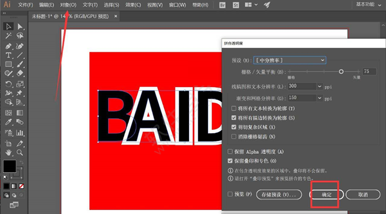This screenshot has width=386, height=214.
Task: Select the Magic Wand tool
Action: 9,36
